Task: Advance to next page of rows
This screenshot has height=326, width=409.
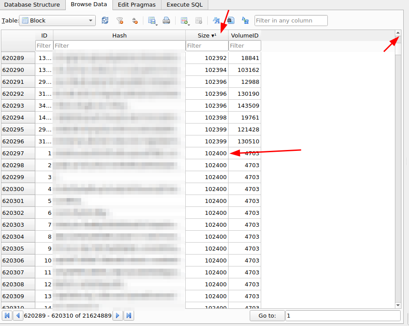Action: click(118, 315)
